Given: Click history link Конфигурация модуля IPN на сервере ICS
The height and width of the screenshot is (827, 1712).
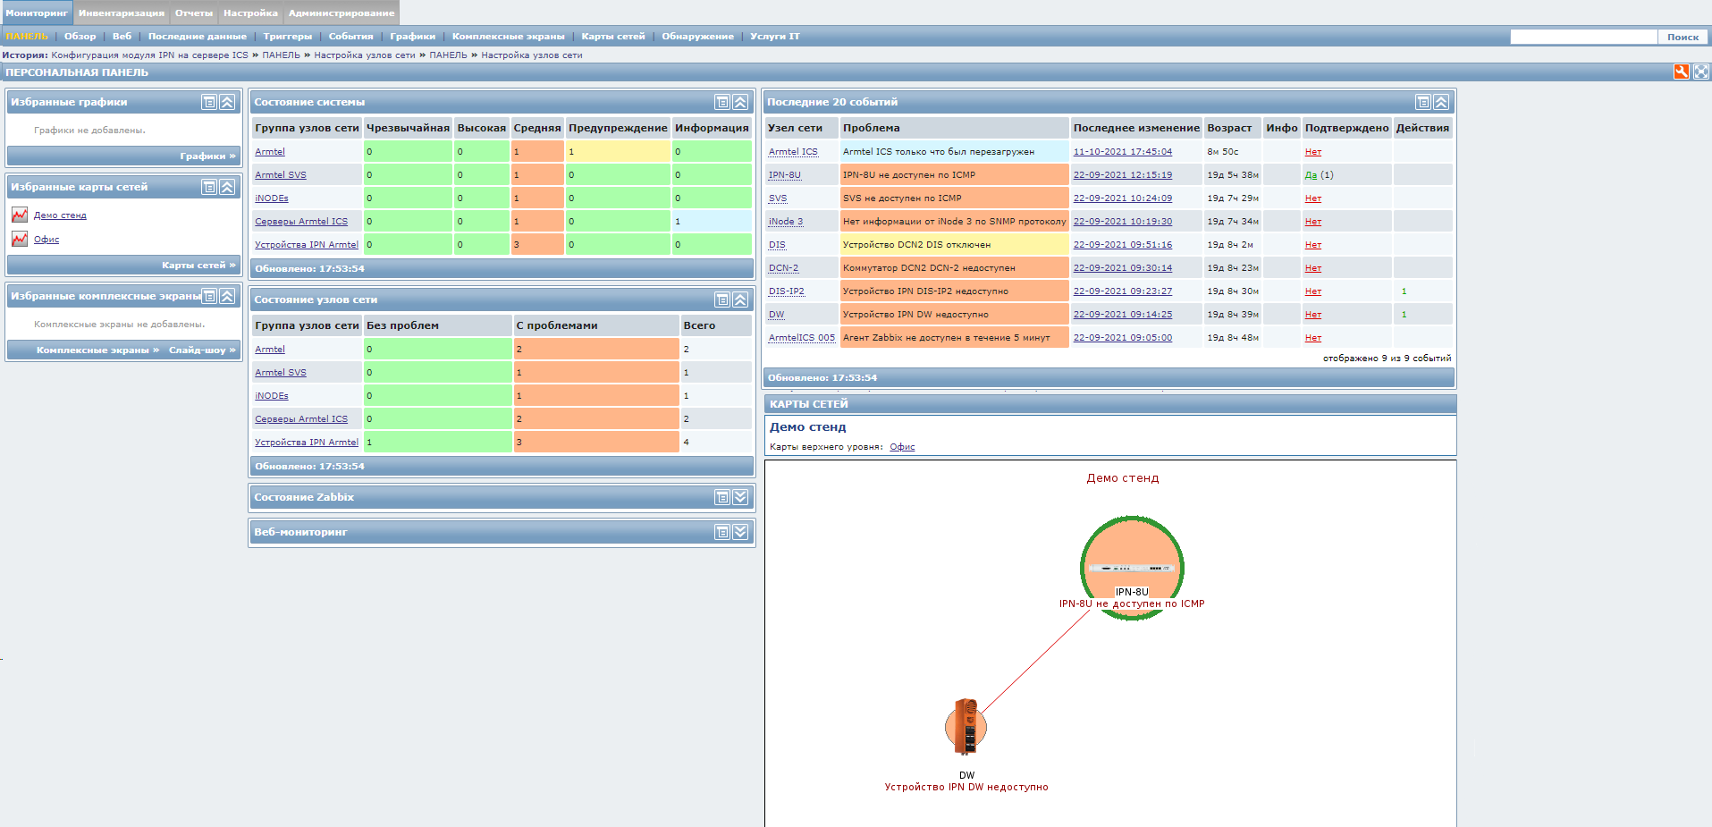Looking at the screenshot, I should [x=150, y=55].
